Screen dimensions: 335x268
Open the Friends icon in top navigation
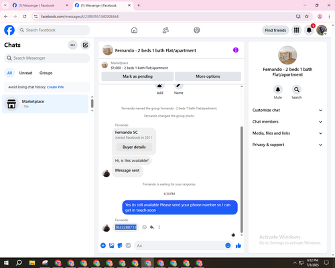click(165, 30)
